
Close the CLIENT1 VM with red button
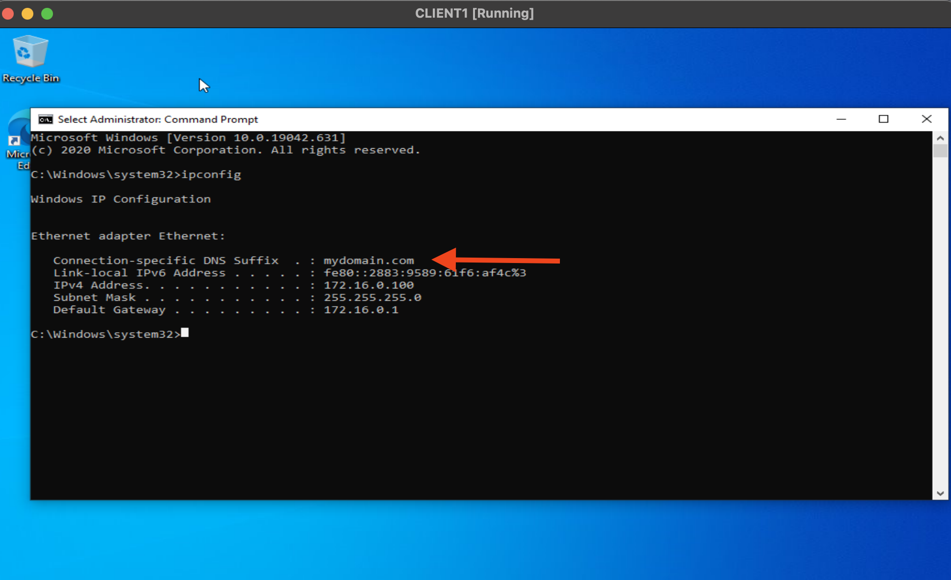tap(8, 13)
